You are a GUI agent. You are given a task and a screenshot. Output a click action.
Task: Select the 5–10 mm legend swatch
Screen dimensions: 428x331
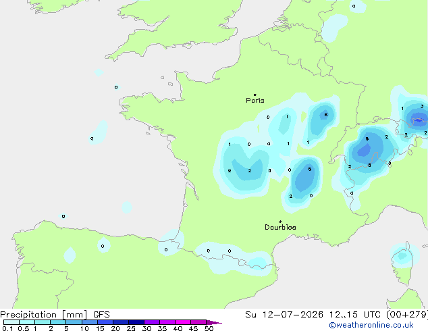tap(74, 322)
